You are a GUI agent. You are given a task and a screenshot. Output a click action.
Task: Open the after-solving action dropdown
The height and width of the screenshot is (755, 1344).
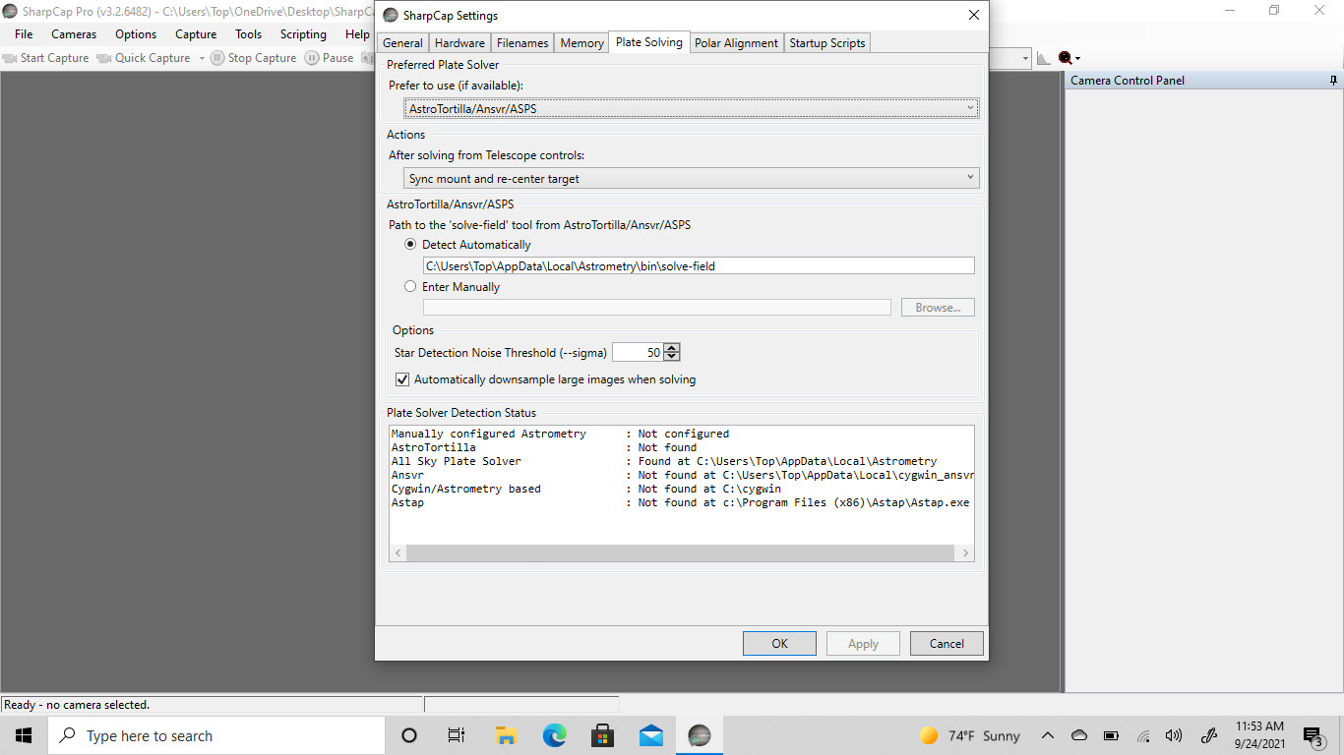(692, 179)
